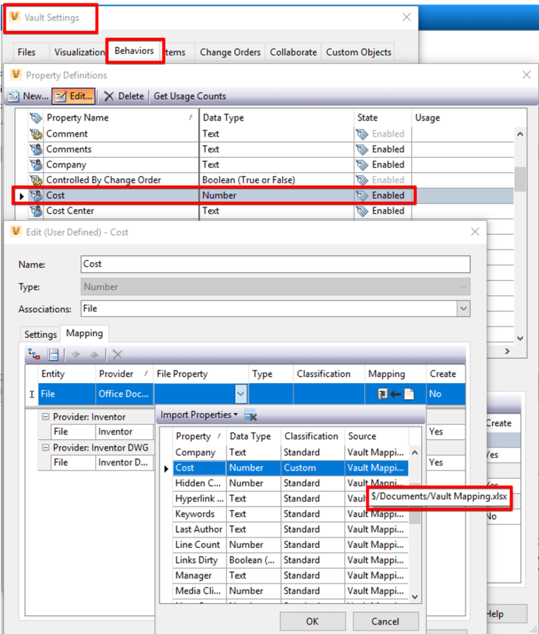Click Delete in Property Definitions toolbar
The height and width of the screenshot is (634, 539).
pyautogui.click(x=124, y=96)
